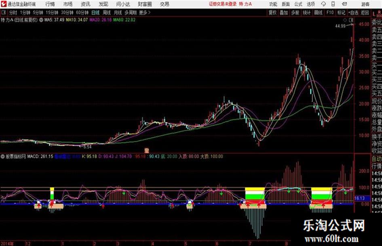Click the 股票指标网 indicator name

tap(16, 157)
